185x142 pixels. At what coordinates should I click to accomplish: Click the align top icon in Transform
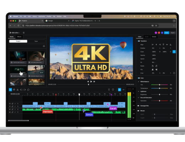(163, 45)
